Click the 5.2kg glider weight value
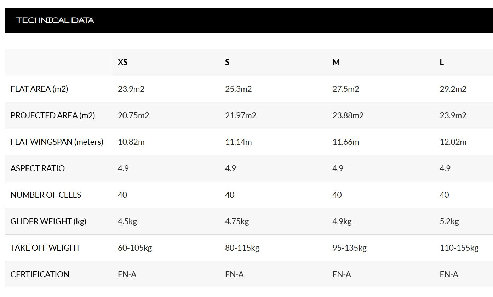This screenshot has width=493, height=297. tap(449, 221)
